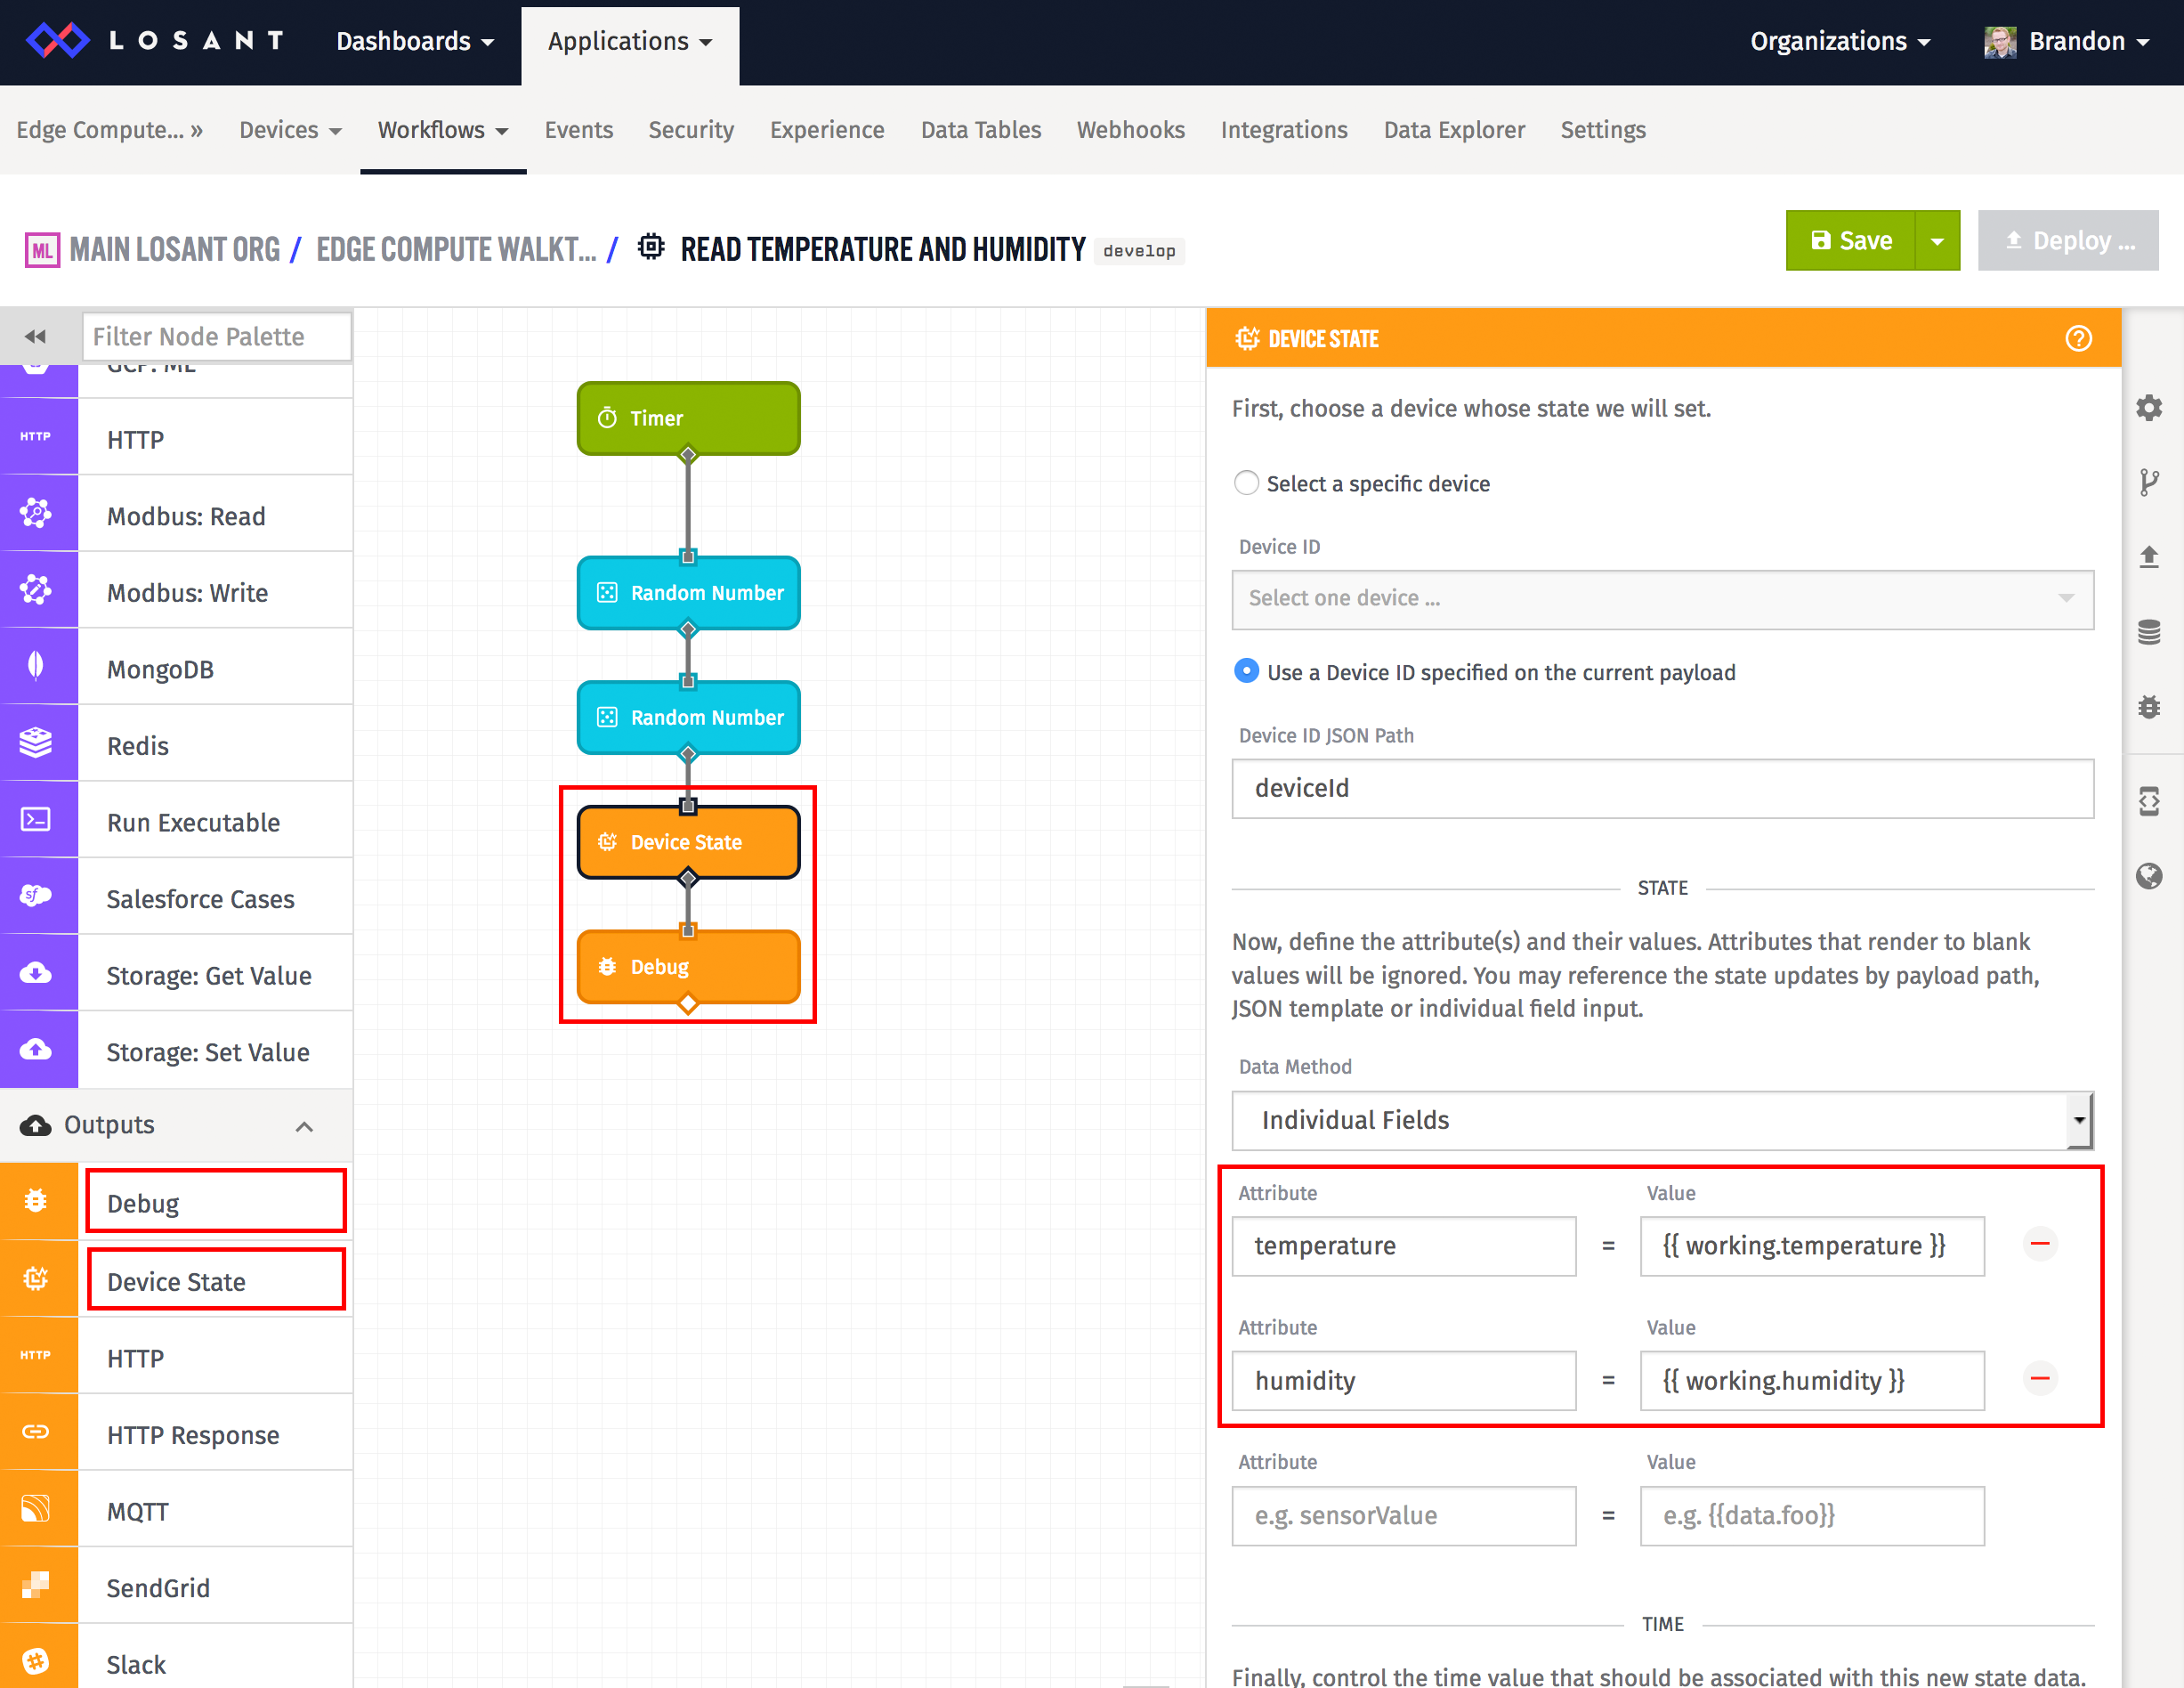This screenshot has width=2184, height=1688.
Task: Open the Brandon user menu
Action: point(2066,42)
